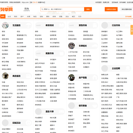The width and height of the screenshot is (133, 133).
Task: Open the 宠物市场 section heading
Action: pyautogui.click(x=83, y=25)
